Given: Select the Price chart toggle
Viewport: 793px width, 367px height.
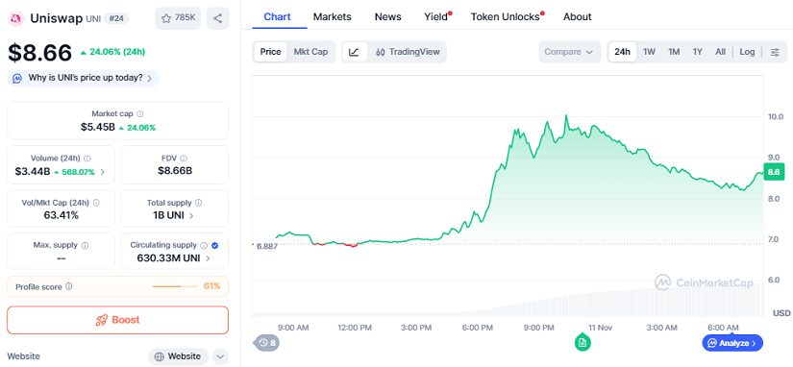Looking at the screenshot, I should [270, 52].
